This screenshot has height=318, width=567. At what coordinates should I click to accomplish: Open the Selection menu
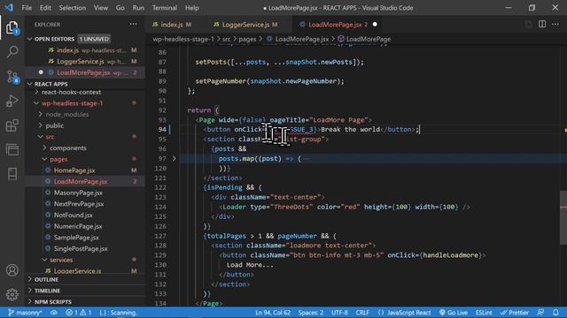point(73,8)
